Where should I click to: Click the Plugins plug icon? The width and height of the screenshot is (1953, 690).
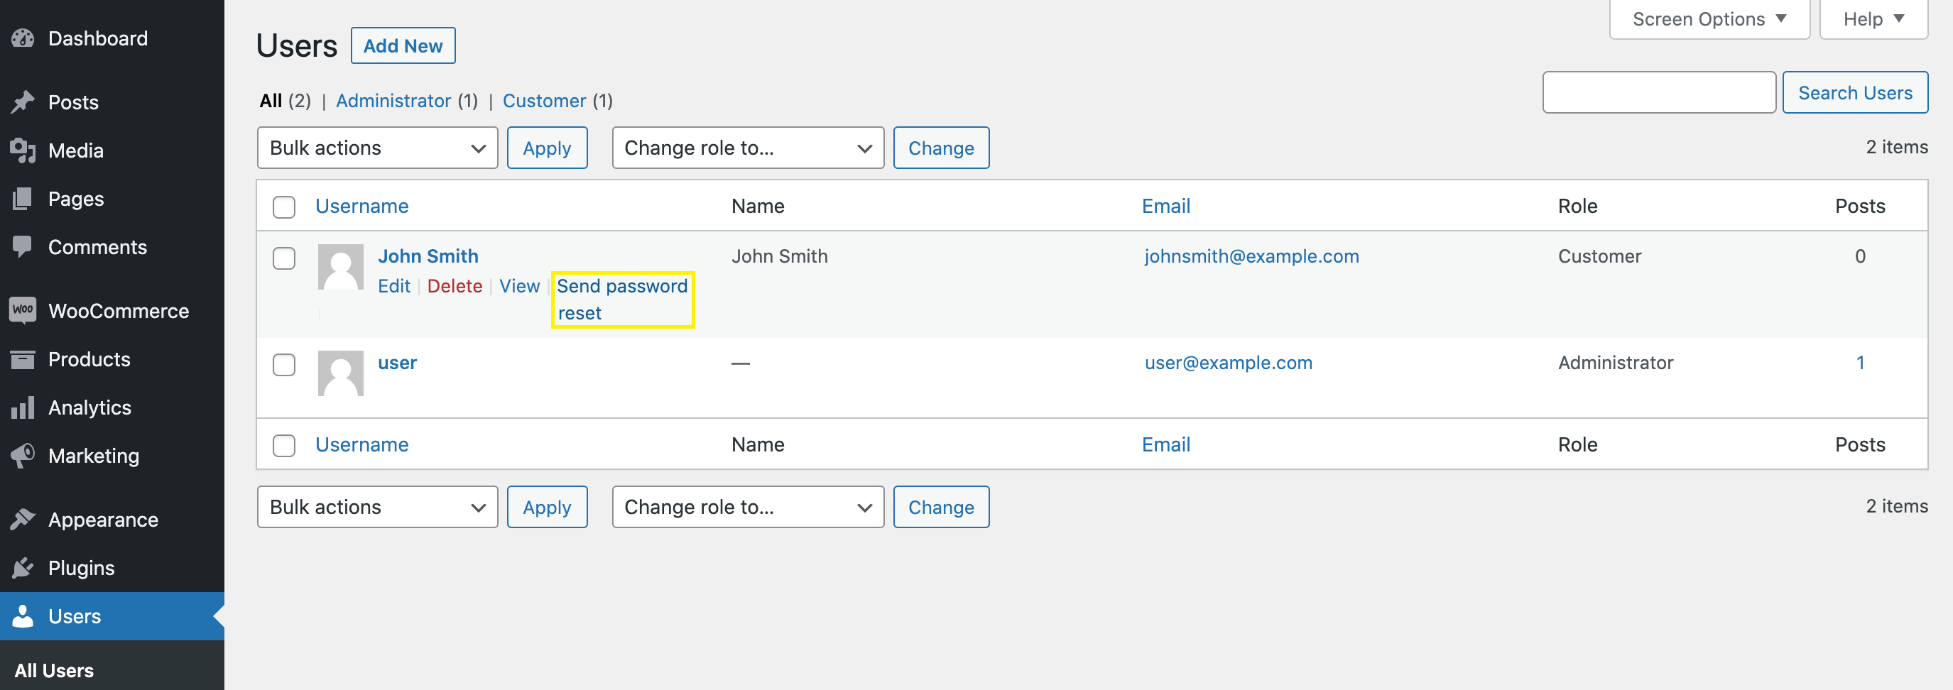[23, 568]
